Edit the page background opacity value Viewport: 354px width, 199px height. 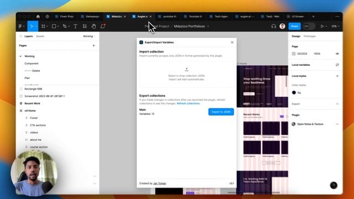click(317, 54)
